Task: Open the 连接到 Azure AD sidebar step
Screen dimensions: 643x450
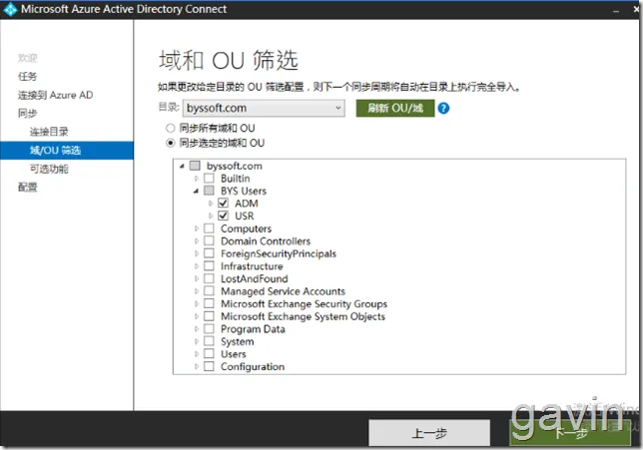Action: 55,95
